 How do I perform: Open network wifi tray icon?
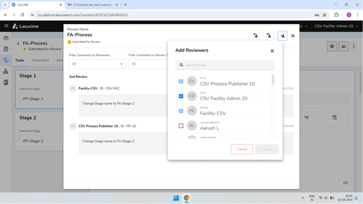coord(321,198)
